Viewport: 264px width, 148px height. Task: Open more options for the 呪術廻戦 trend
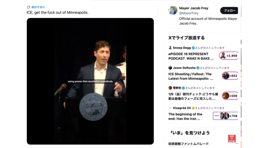tap(236, 143)
